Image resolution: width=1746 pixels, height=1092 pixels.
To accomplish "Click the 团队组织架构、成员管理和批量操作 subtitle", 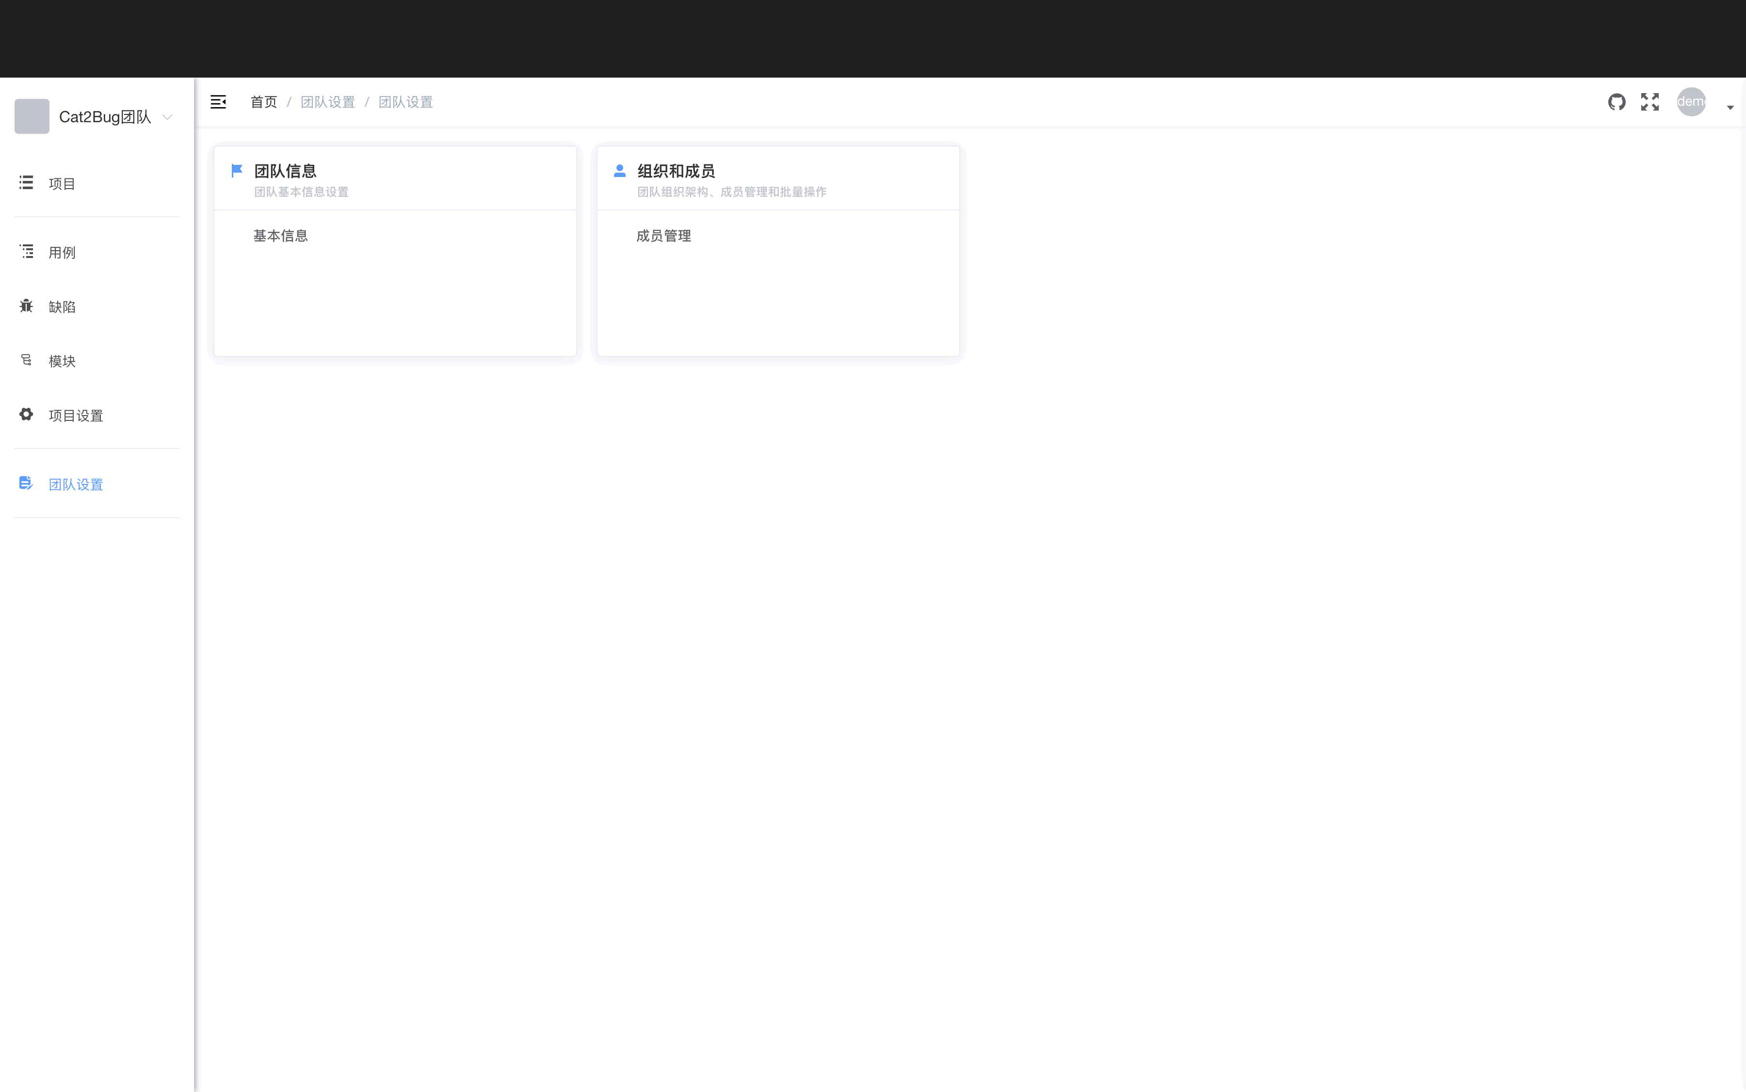I will pos(732,192).
